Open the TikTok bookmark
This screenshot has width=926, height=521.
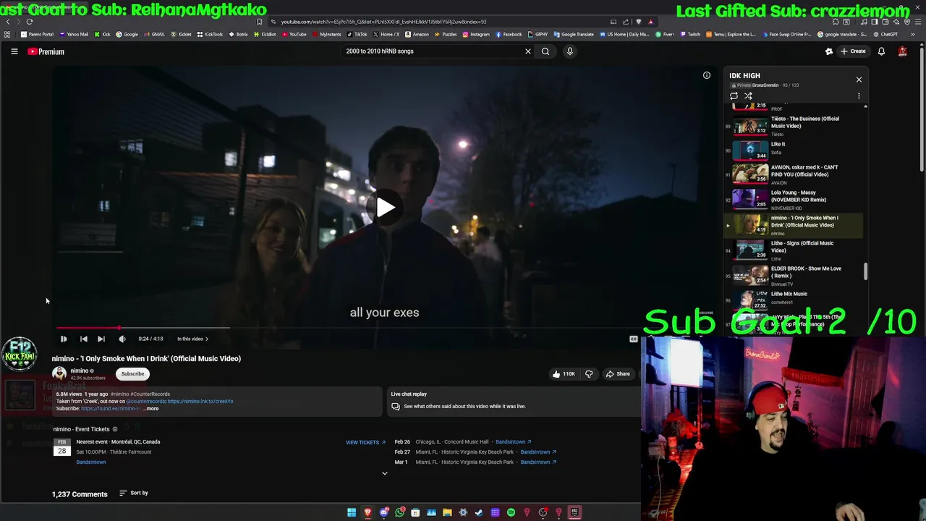[357, 34]
